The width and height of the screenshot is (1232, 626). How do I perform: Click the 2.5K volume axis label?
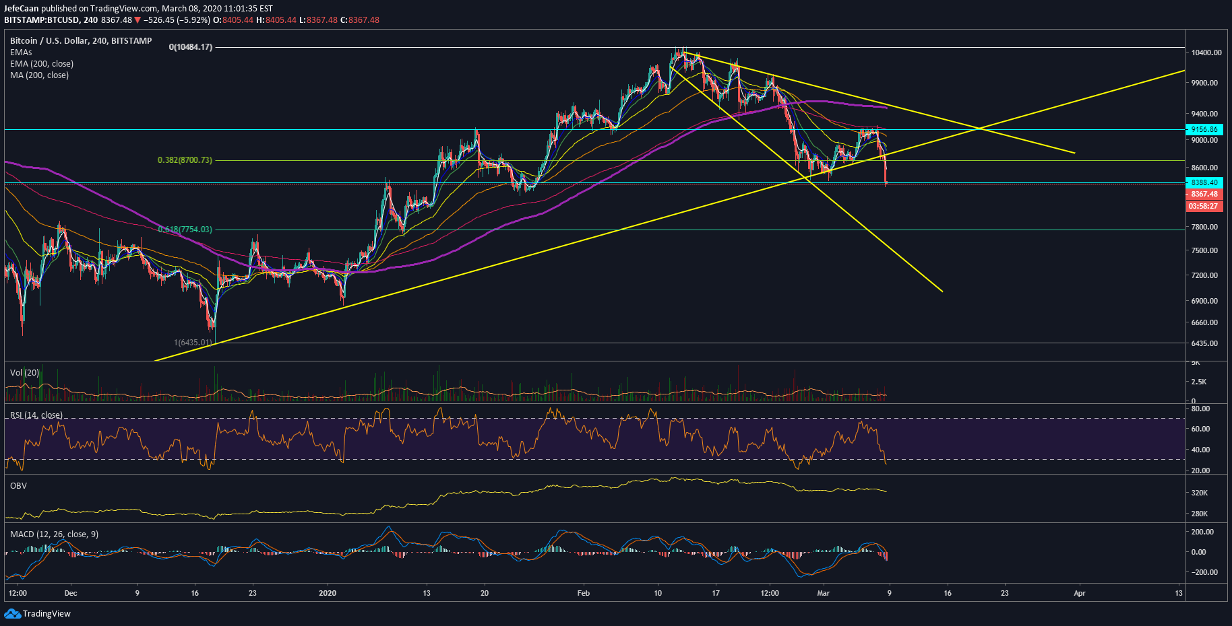(1199, 382)
